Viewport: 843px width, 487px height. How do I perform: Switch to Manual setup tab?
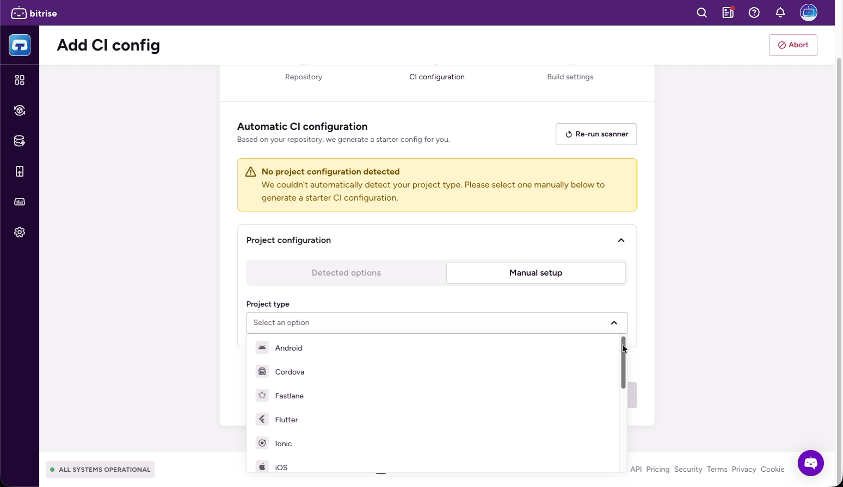click(x=536, y=273)
